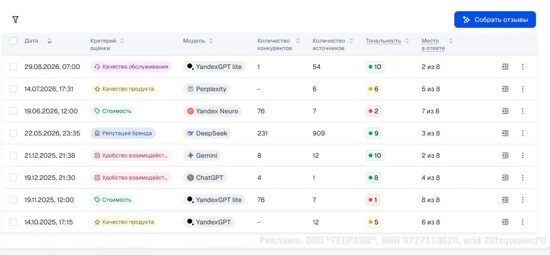The width and height of the screenshot is (550, 255).
Task: Check the row dated 22.05.2026, 23:35
Action: point(13,133)
